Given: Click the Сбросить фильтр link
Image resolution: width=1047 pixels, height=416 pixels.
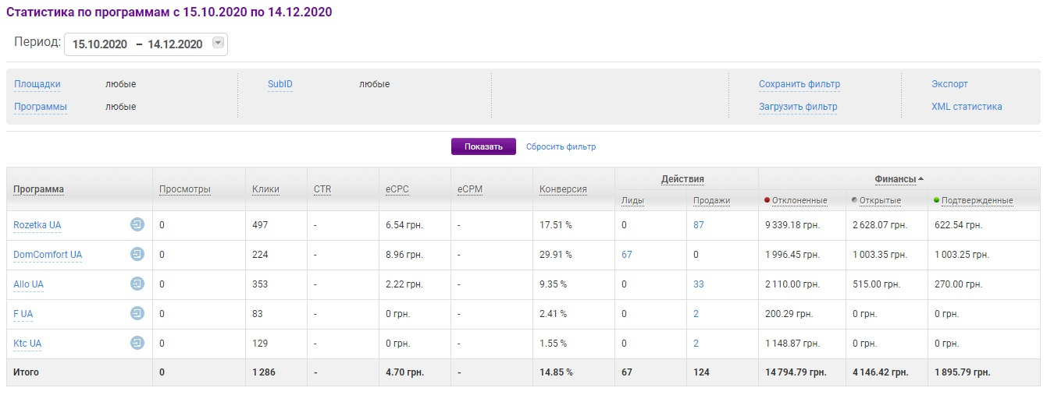Looking at the screenshot, I should coord(561,146).
